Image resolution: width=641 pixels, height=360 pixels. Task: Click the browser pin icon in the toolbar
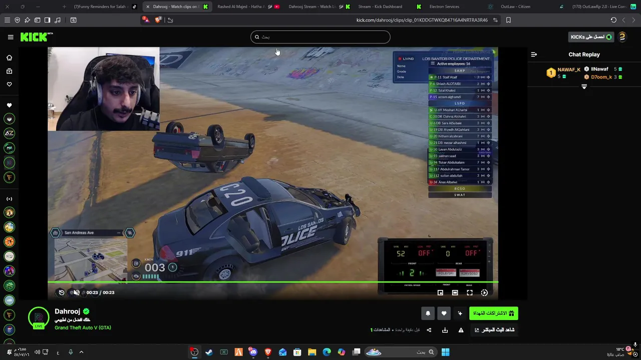[27, 20]
